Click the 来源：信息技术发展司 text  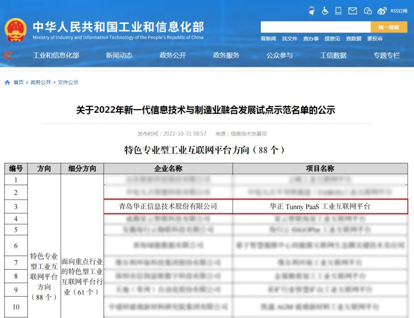241,134
